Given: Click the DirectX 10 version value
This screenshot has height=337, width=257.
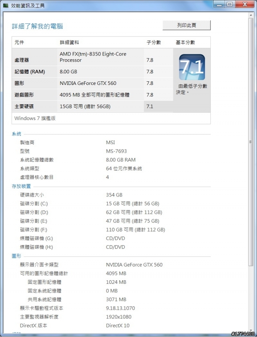Looking at the screenshot, I should pyautogui.click(x=118, y=326).
